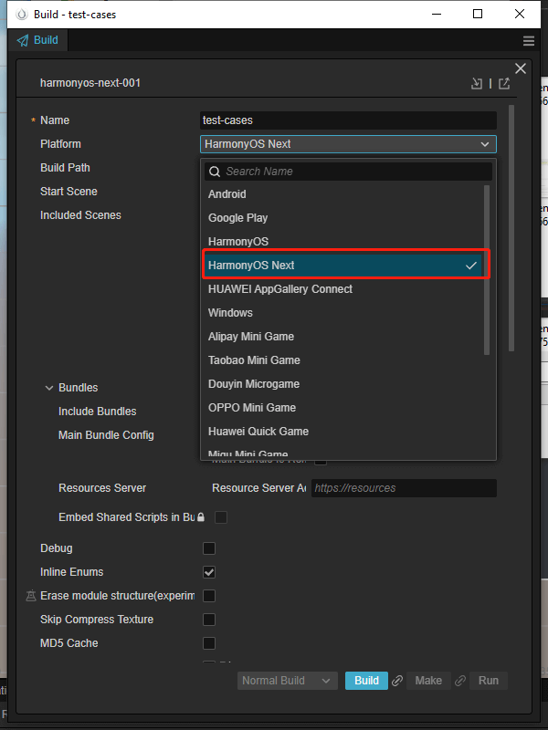This screenshot has height=730, width=548.
Task: Click the Included Scenes label
Action: [80, 215]
